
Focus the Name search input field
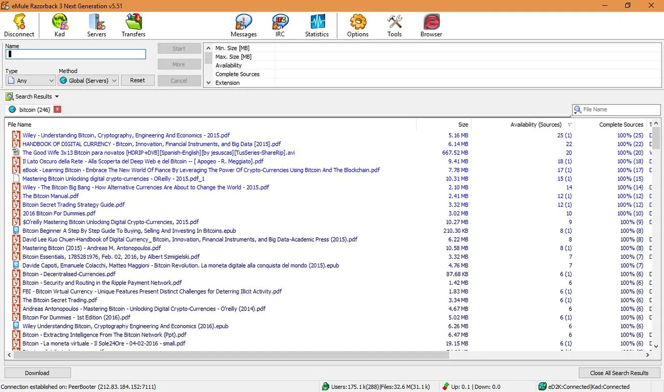76,54
